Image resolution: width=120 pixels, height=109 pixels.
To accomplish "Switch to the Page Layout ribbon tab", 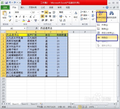I will [33, 8].
